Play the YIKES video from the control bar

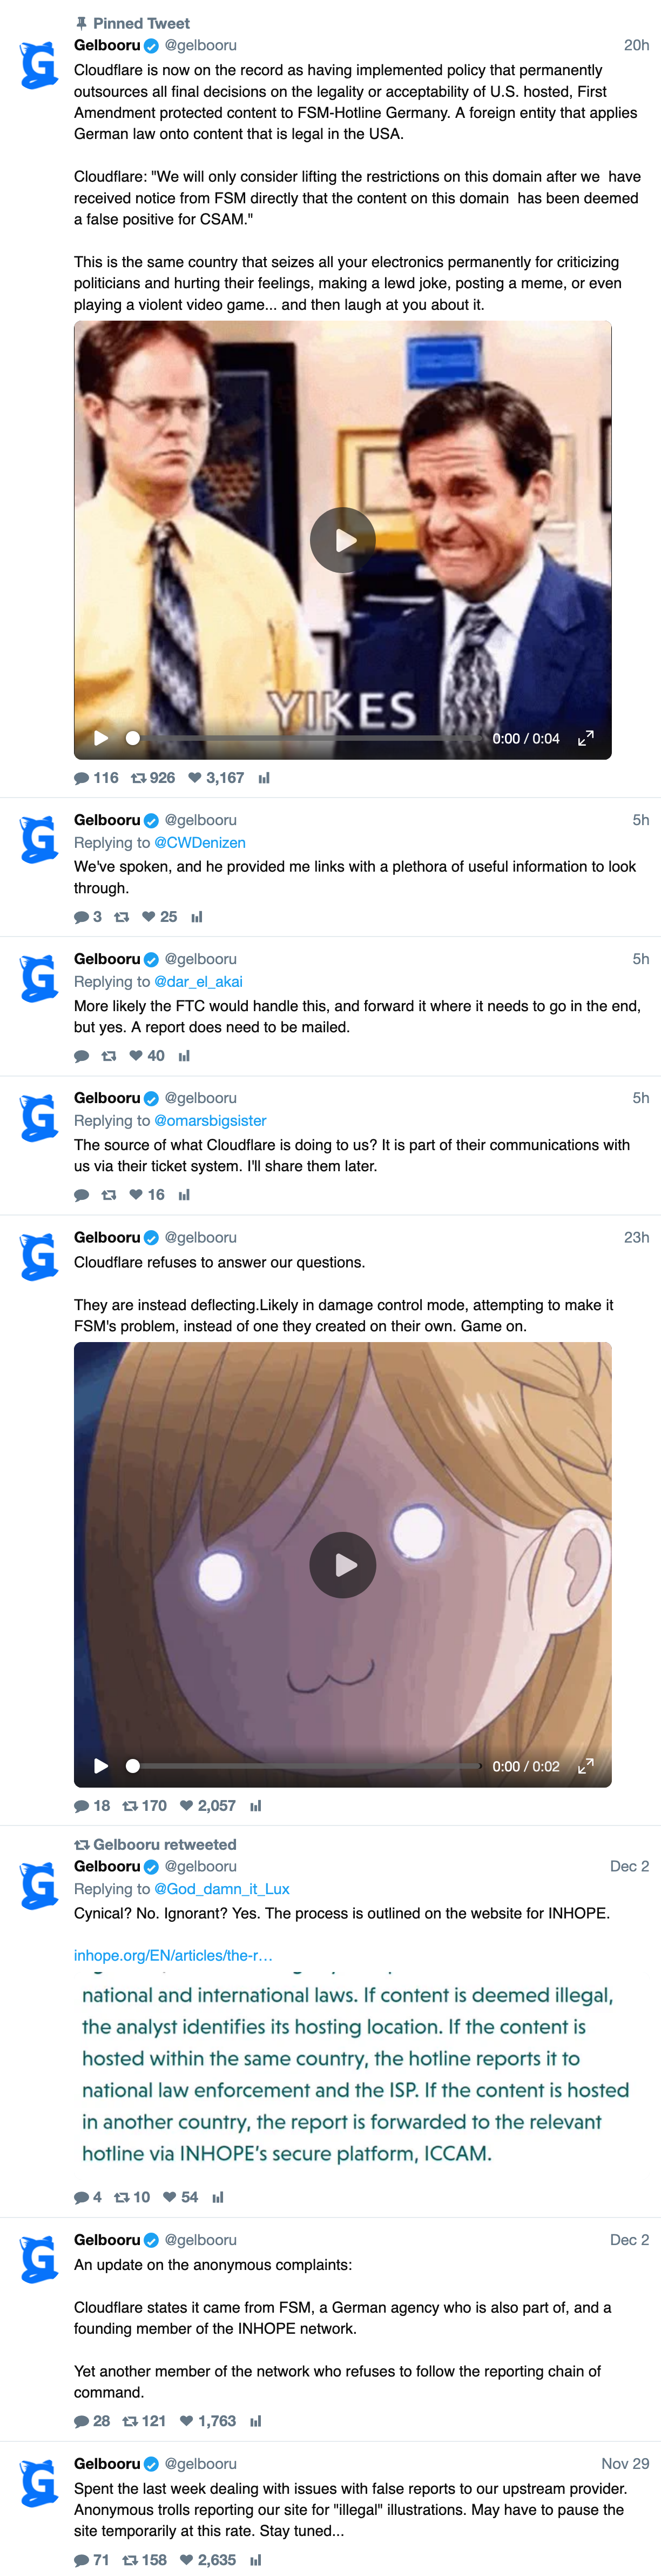(101, 738)
